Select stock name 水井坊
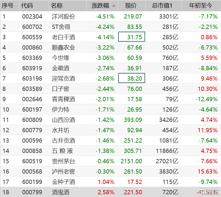Screen dimensions: 221x197 [x=61, y=130]
